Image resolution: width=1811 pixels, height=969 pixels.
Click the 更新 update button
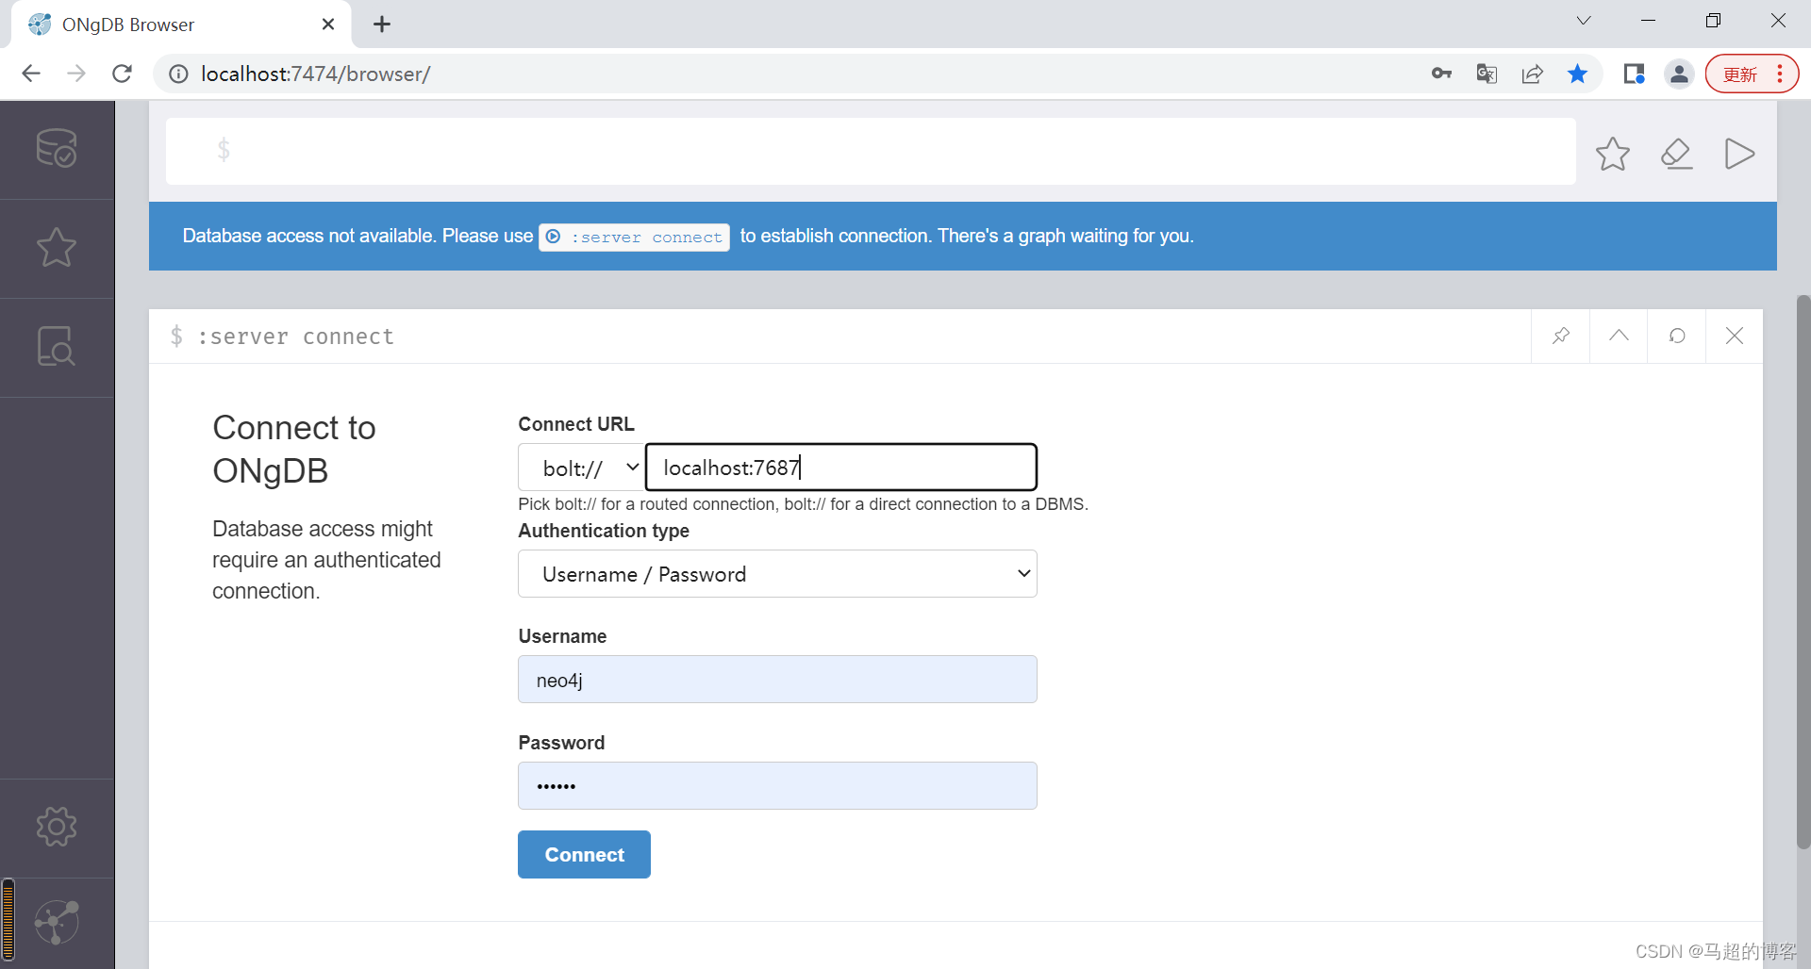tap(1740, 74)
